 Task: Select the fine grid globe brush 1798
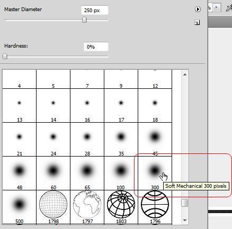(x=53, y=207)
